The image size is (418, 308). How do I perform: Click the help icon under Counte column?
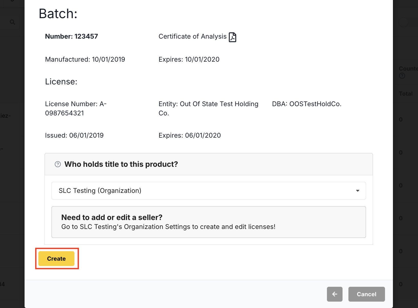402,76
